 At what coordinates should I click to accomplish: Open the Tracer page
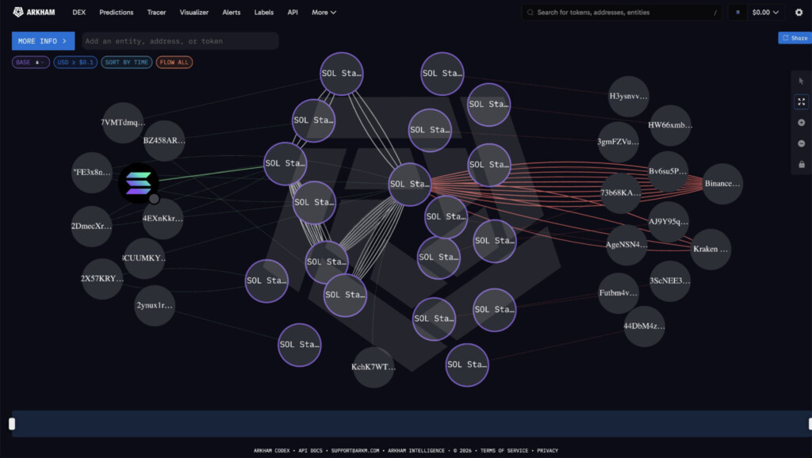click(x=156, y=13)
